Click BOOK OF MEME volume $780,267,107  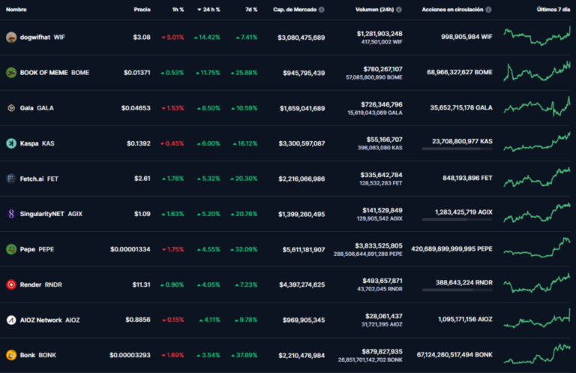382,69
